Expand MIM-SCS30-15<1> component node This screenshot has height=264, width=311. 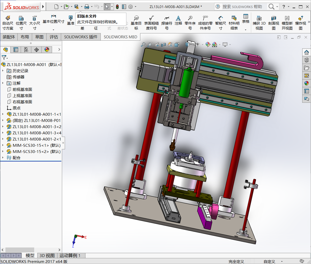(x=3, y=145)
